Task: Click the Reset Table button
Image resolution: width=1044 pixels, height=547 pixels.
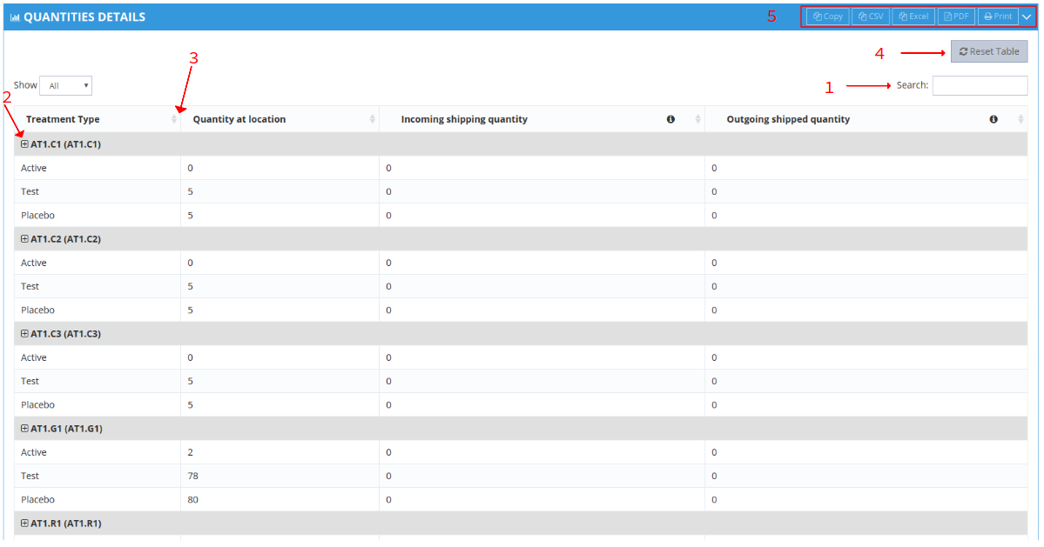Action: coord(989,51)
